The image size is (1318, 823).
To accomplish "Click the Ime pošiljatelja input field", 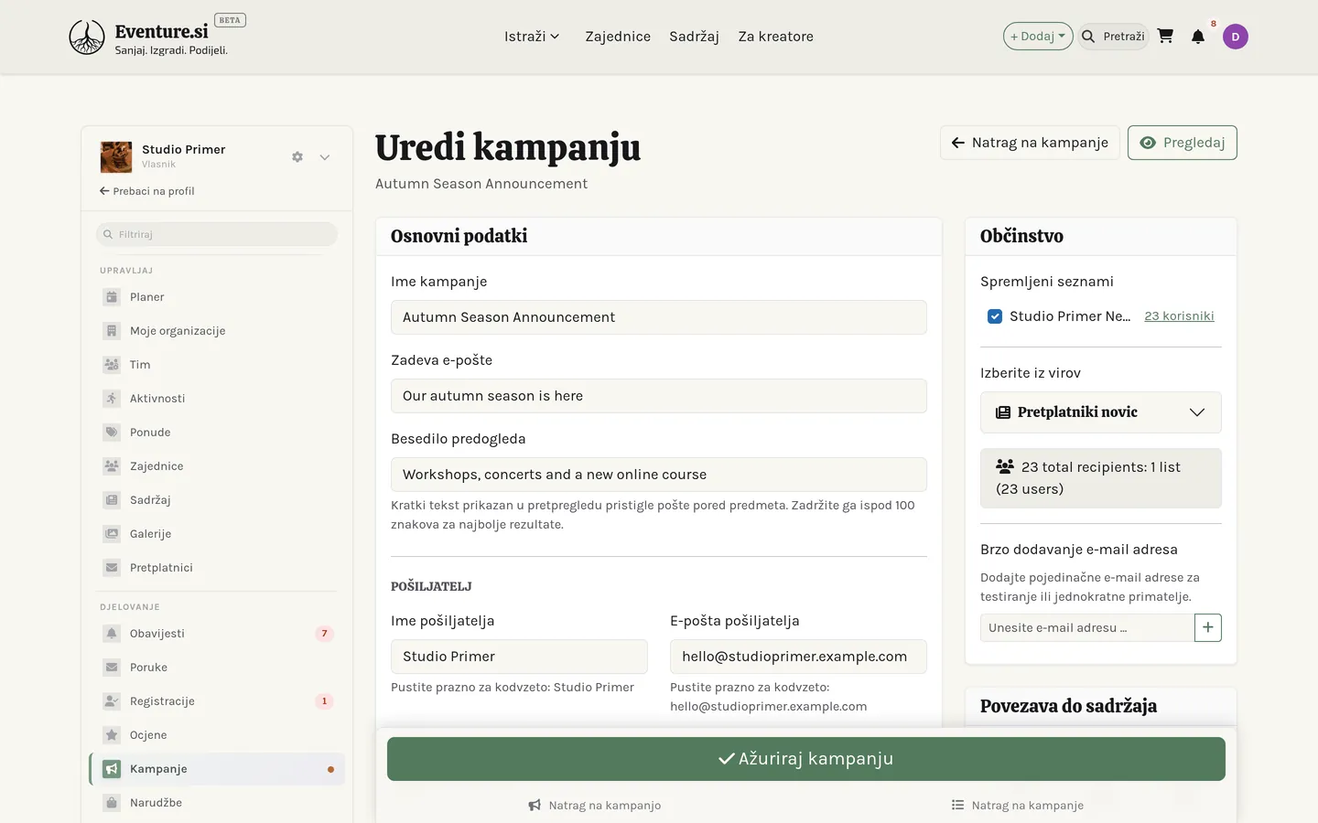I will click(519, 657).
